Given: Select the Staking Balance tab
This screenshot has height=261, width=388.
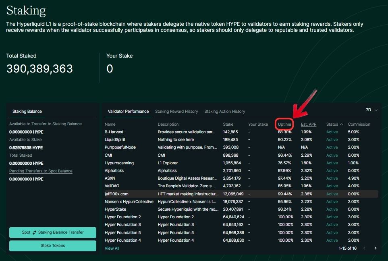Looking at the screenshot, I should click(x=27, y=111).
